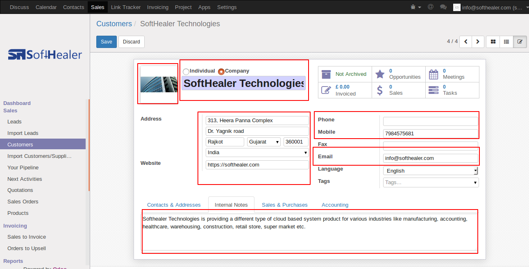Click the Website URL field
Screen dimensions: 529x269
coord(257,165)
